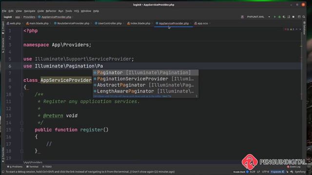Open the Edit menu
The width and height of the screenshot is (312, 175).
click(x=11, y=11)
